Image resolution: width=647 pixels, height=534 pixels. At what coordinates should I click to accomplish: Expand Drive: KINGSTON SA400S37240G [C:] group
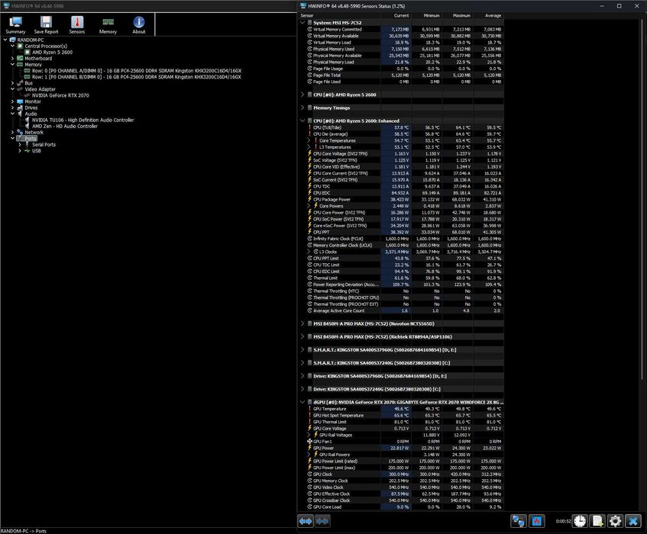point(302,389)
